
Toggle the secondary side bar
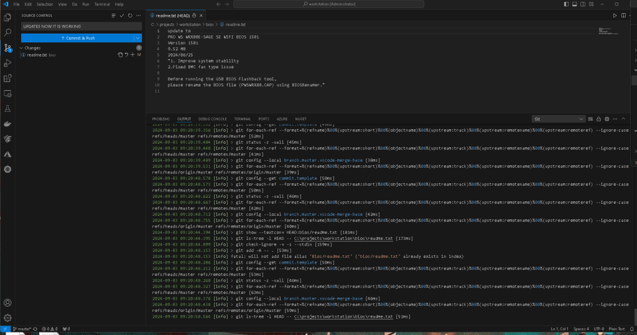[583, 4]
